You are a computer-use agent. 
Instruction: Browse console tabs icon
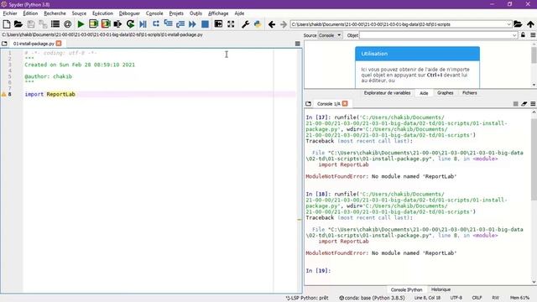[308, 103]
